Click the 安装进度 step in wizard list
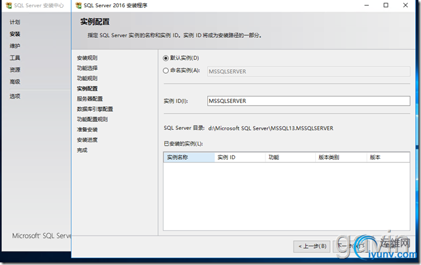This screenshot has height=265, width=421. point(87,140)
